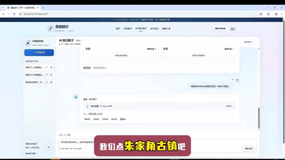Click the chat scrollbar up arrow
The width and height of the screenshot is (285, 160).
(259, 49)
